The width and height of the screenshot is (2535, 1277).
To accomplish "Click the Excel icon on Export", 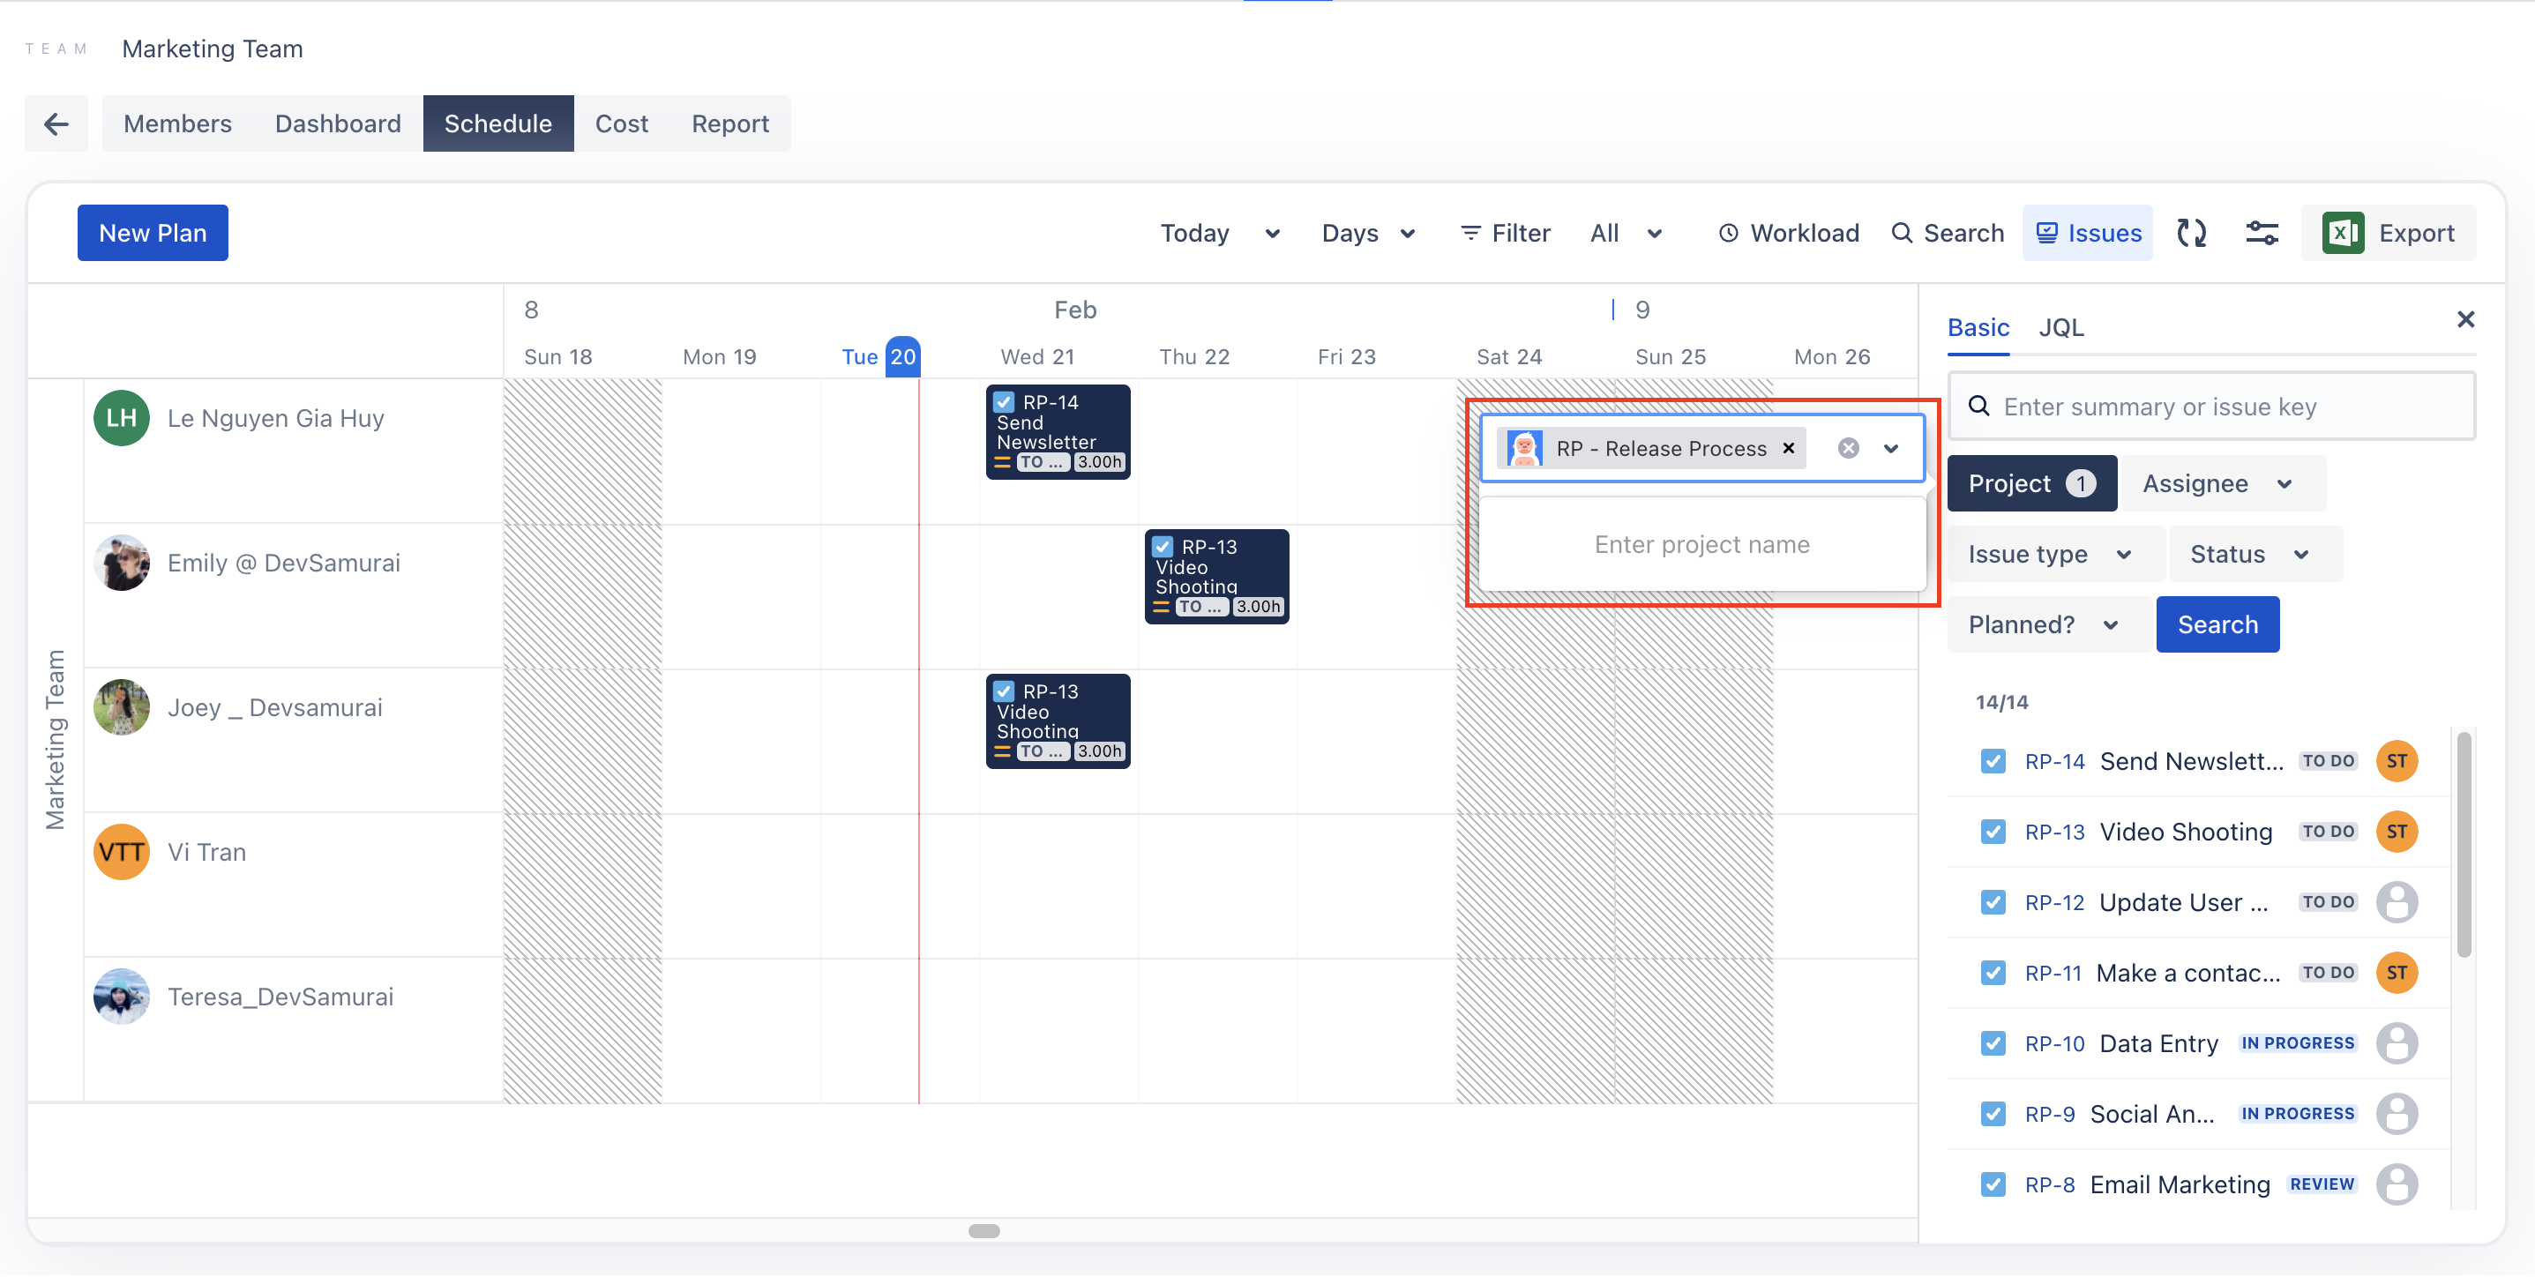I will [2342, 233].
